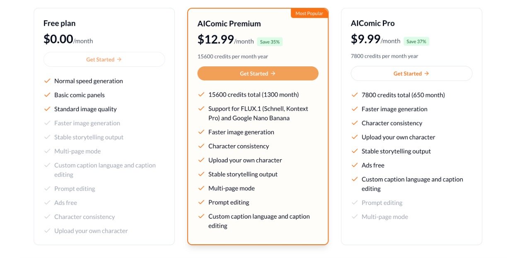Click checkmark beside Normal speed generation
The image size is (507, 258).
click(x=47, y=81)
